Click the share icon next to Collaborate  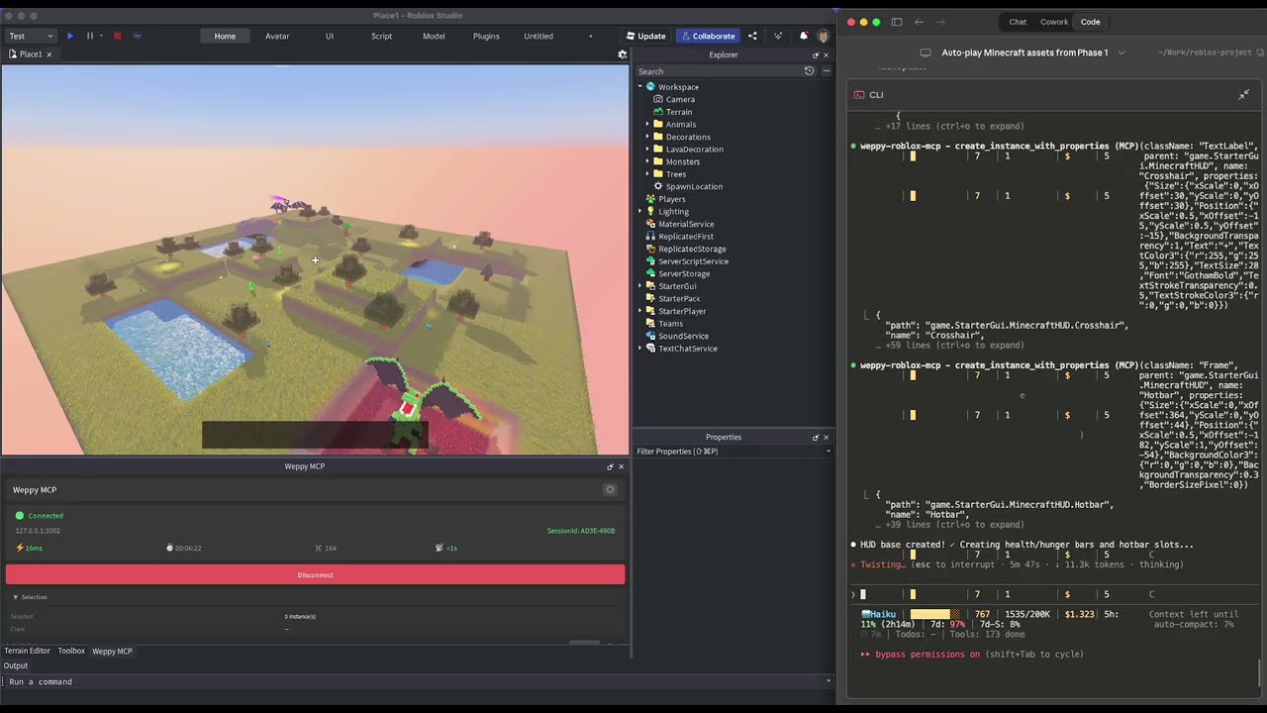(752, 36)
